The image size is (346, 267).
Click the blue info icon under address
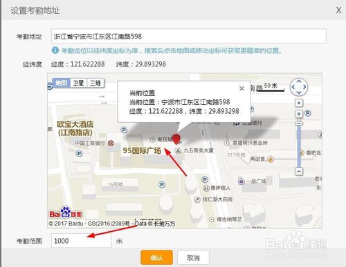point(55,50)
